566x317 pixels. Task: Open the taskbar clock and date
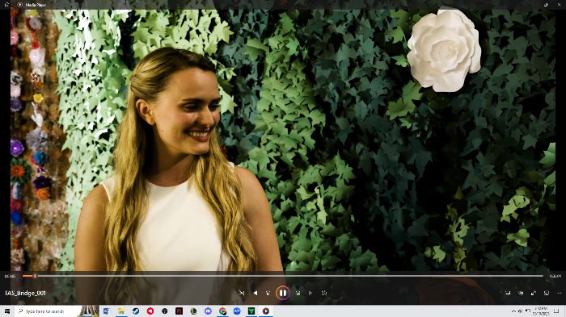[540, 311]
